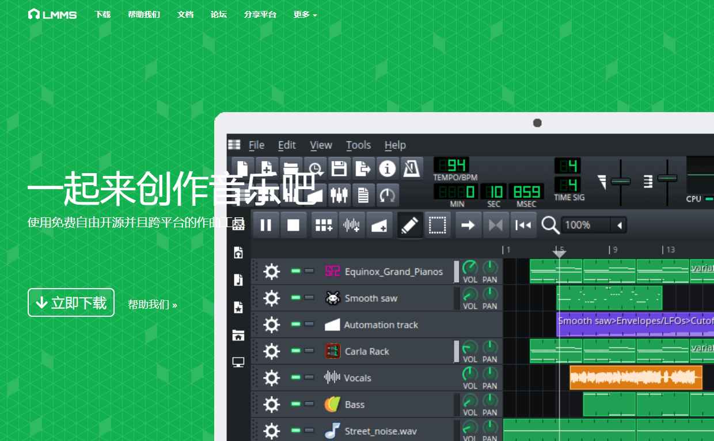
Task: Open the sidebar computer monitor icon
Action: pyautogui.click(x=238, y=362)
